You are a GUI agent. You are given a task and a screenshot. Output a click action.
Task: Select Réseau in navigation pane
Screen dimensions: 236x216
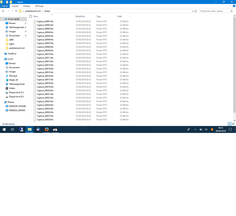pyautogui.click(x=11, y=102)
